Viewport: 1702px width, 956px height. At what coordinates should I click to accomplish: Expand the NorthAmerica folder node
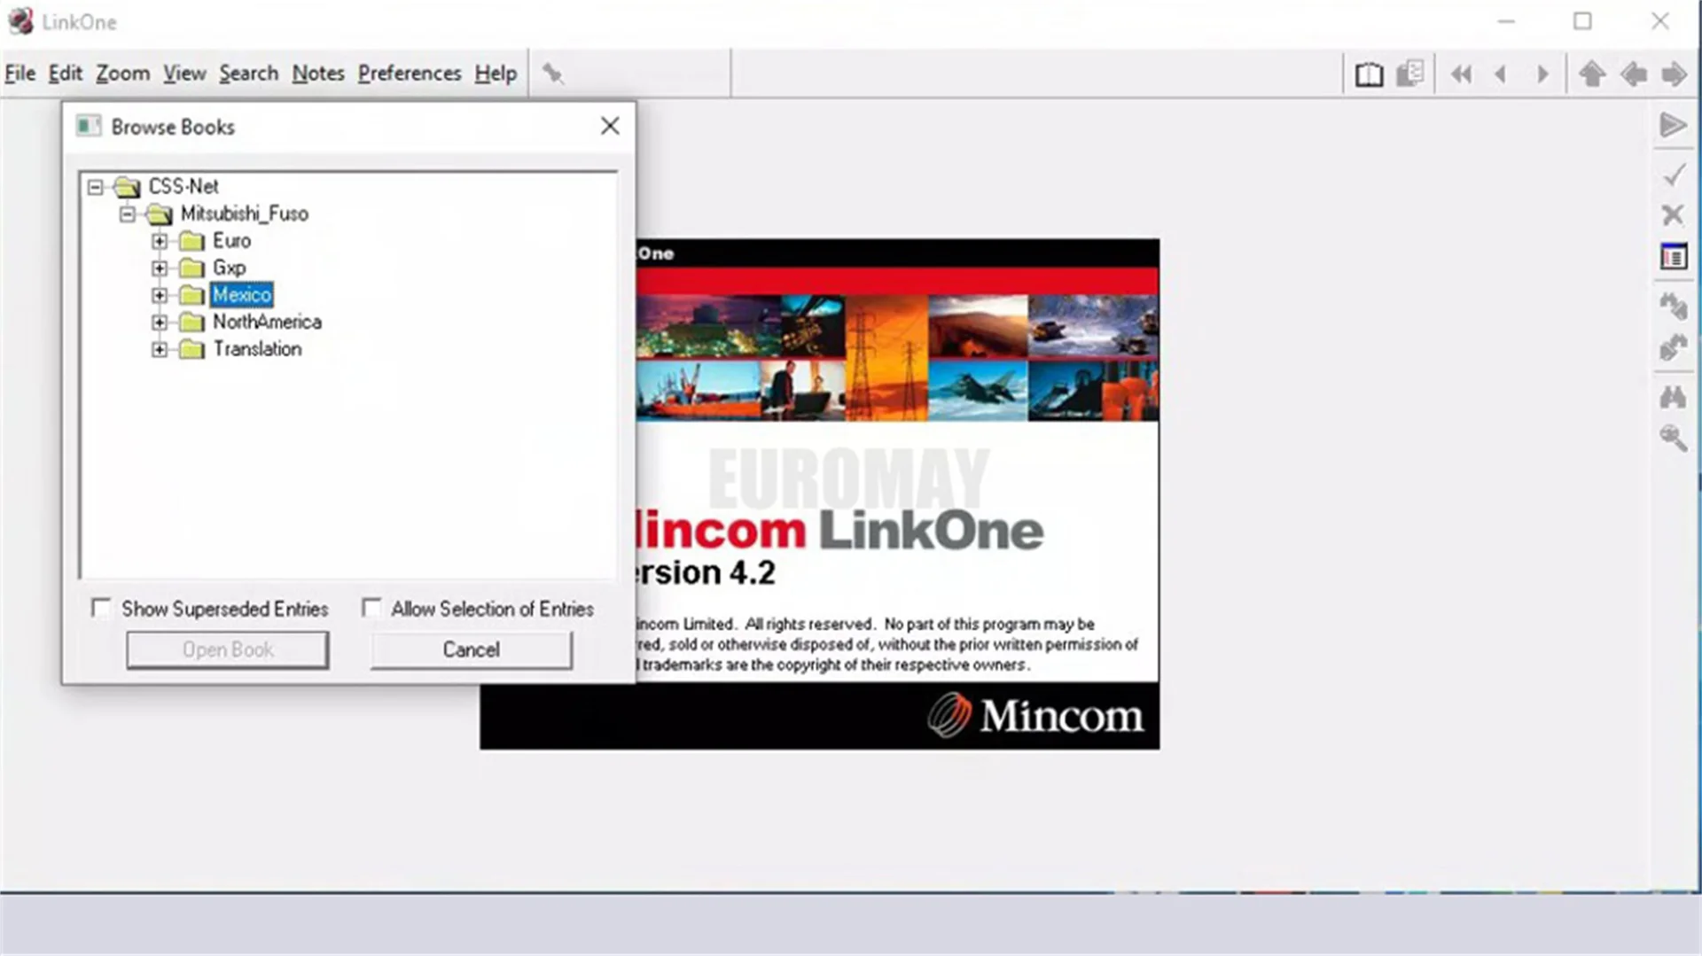160,323
